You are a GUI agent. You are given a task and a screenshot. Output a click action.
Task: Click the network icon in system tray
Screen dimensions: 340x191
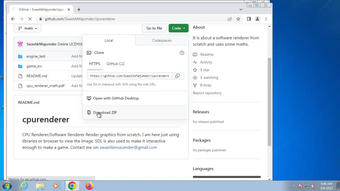click(x=307, y=186)
